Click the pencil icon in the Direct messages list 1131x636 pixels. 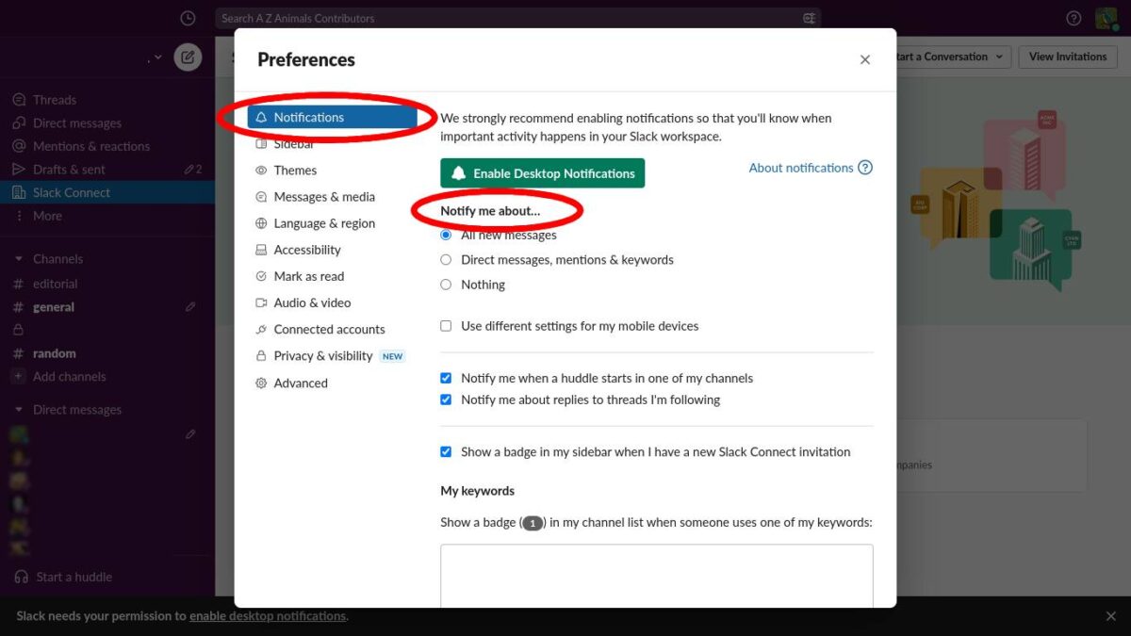190,434
